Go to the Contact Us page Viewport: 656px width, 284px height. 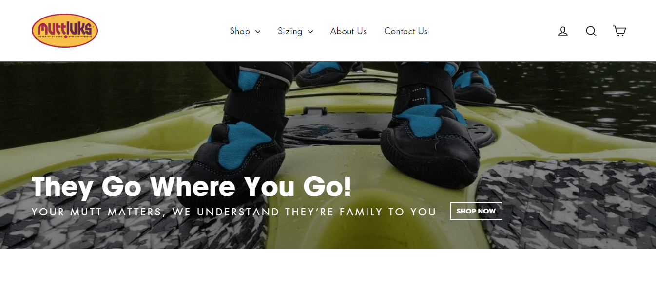(406, 31)
